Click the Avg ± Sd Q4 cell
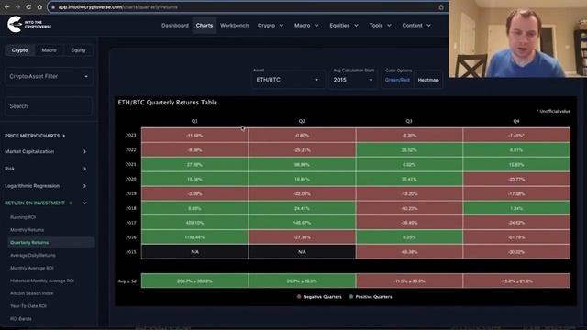Image resolution: width=587 pixels, height=330 pixels. click(516, 281)
